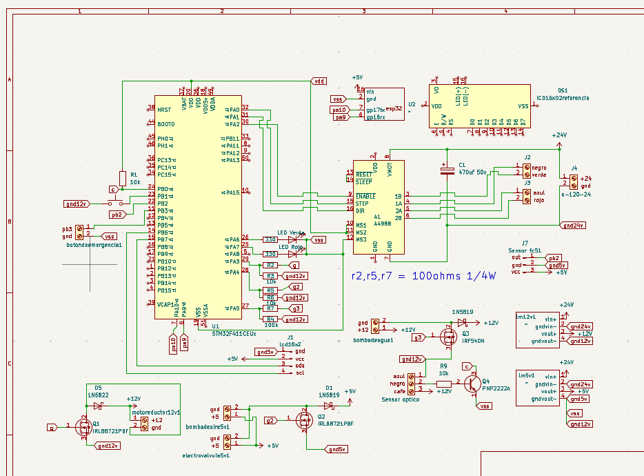Select the PNP2222A transistor Q4
Screen dimensions: 644x476
coord(473,384)
